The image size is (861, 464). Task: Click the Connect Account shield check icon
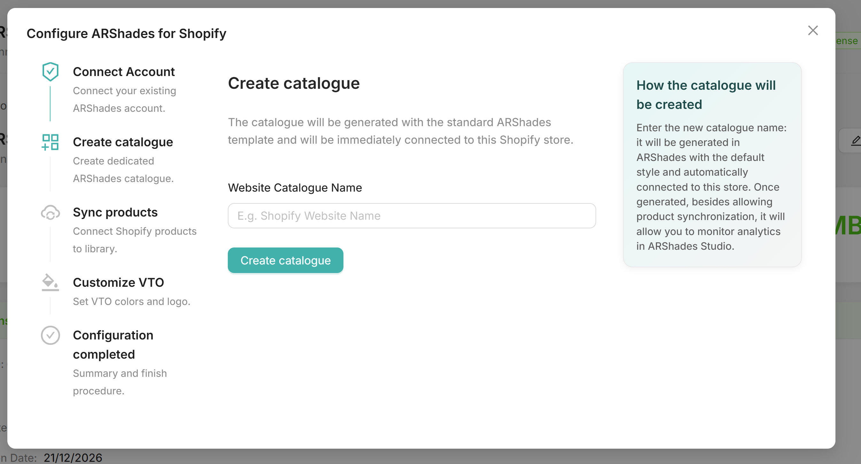click(50, 71)
